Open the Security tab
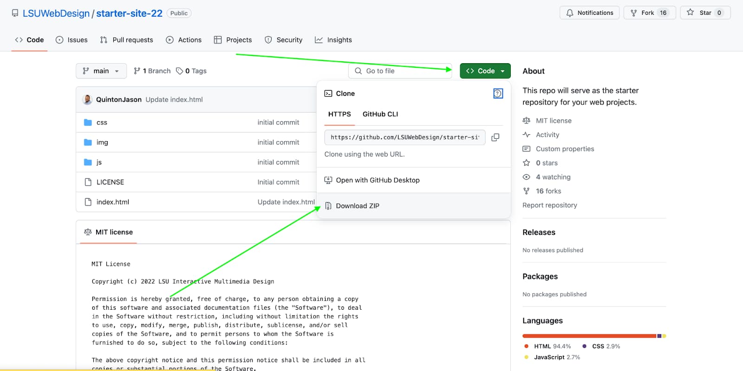Screen dimensions: 743x371 [x=283, y=40]
